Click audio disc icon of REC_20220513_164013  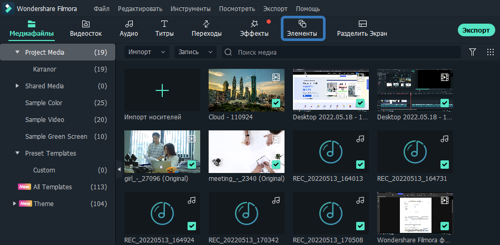[x=331, y=152]
